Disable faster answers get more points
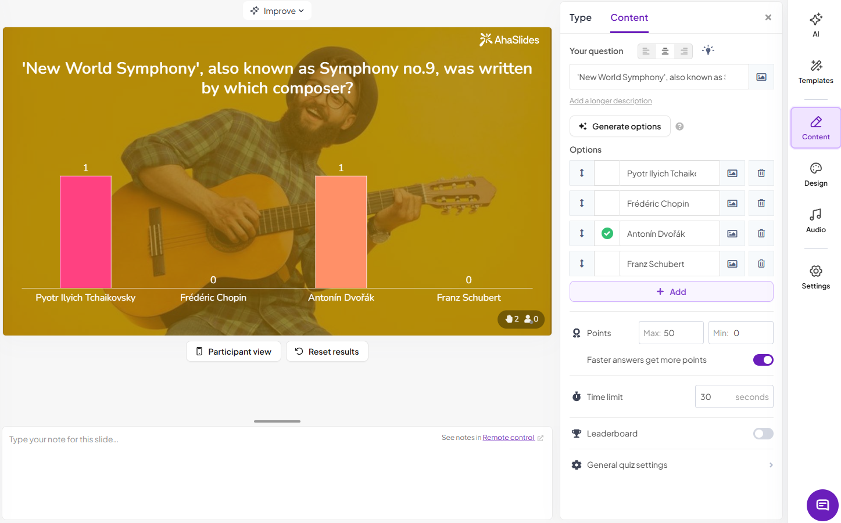Image resolution: width=841 pixels, height=523 pixels. tap(763, 360)
